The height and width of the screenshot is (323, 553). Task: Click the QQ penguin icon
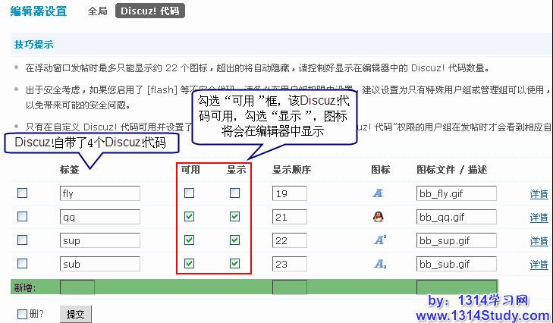tap(378, 217)
